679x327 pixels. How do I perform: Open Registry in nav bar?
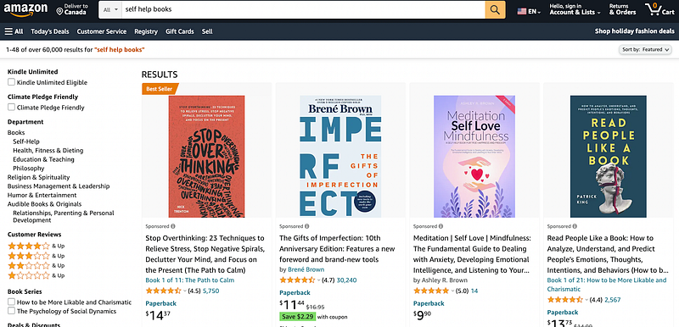click(146, 31)
